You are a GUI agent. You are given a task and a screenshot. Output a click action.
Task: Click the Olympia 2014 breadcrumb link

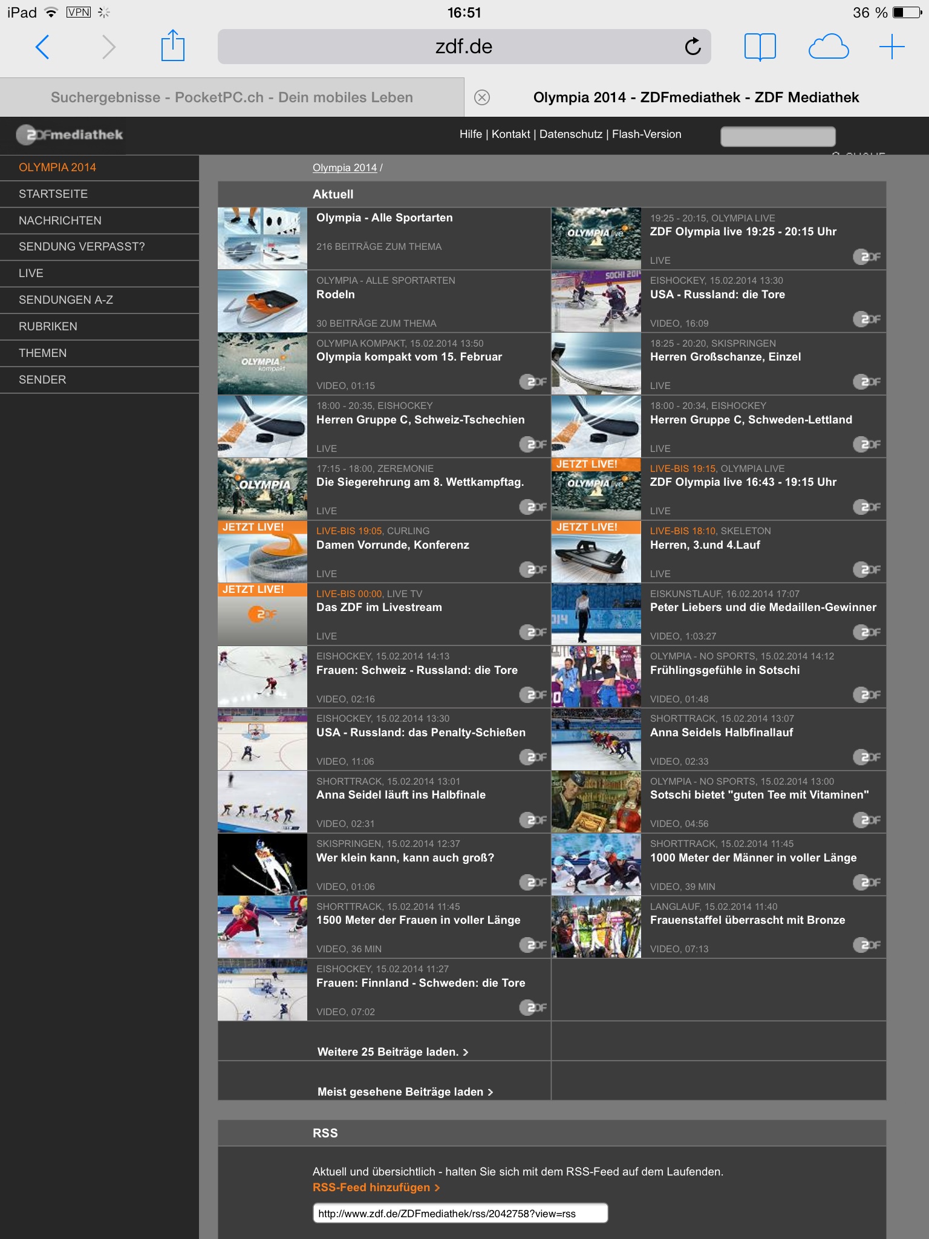pos(345,168)
